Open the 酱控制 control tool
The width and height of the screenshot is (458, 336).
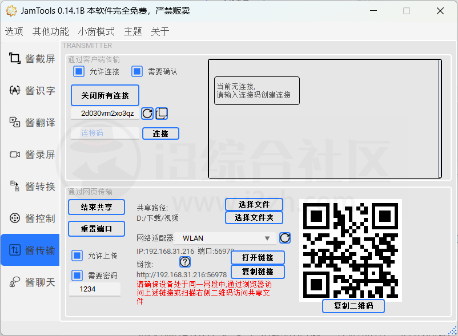click(x=30, y=218)
